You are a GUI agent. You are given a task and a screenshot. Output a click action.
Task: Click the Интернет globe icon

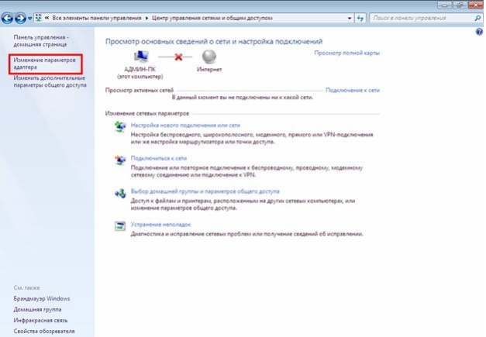(x=209, y=57)
